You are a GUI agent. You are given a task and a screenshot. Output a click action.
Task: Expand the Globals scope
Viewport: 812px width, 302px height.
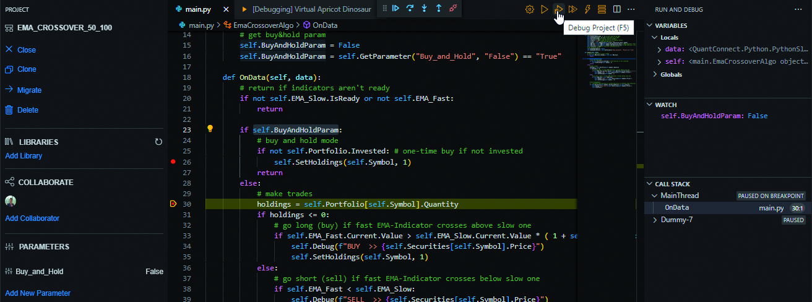coord(656,74)
